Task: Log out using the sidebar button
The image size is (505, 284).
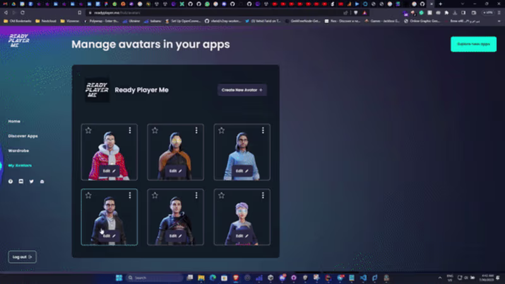Action: click(x=22, y=257)
